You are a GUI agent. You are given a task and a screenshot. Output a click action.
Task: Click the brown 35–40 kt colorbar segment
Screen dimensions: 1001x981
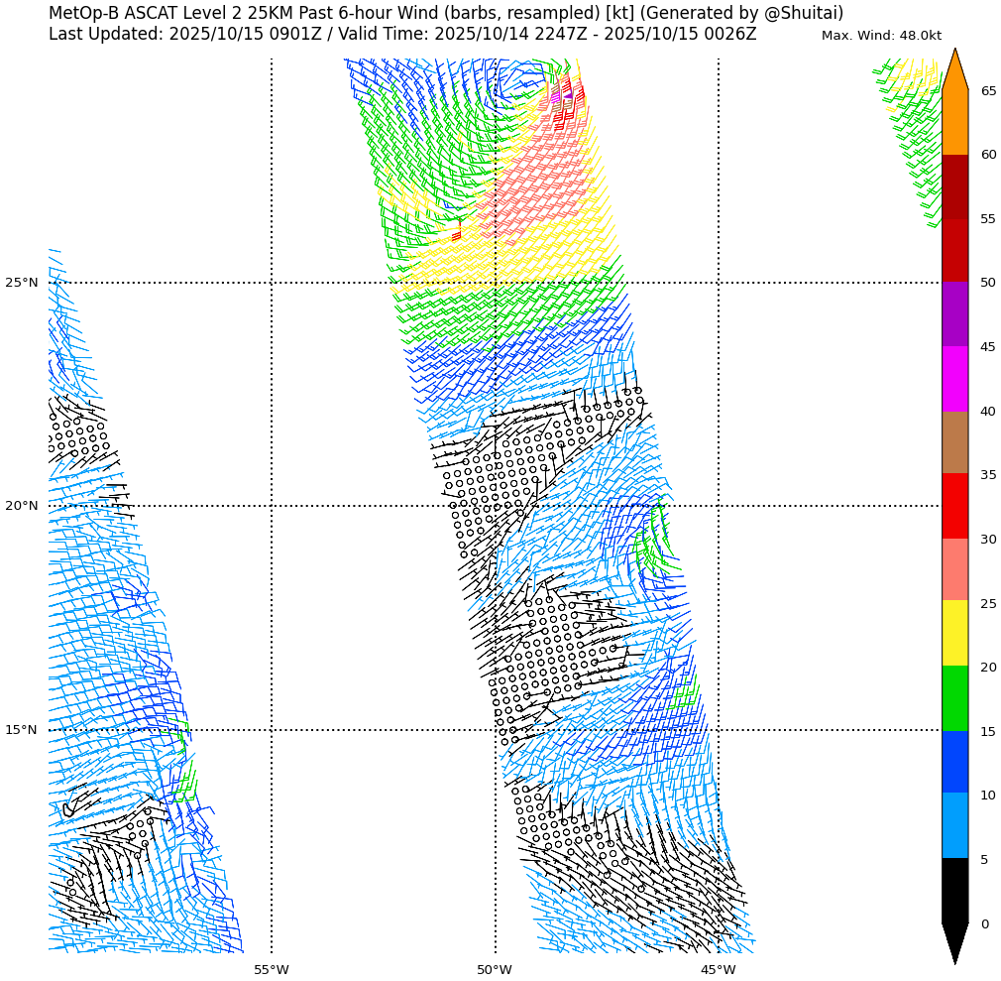954,441
